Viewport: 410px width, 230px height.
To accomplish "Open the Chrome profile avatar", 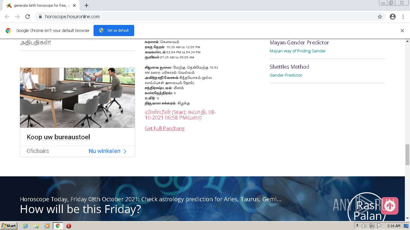I will tap(393, 17).
